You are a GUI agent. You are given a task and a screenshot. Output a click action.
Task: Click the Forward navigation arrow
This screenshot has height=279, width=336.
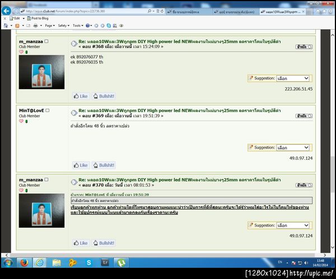coord(16,11)
